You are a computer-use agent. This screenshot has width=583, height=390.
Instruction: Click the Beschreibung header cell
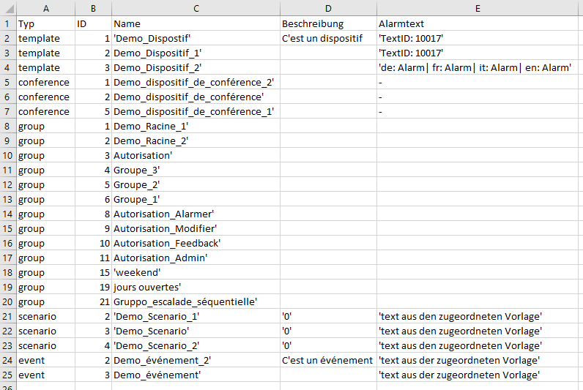328,23
